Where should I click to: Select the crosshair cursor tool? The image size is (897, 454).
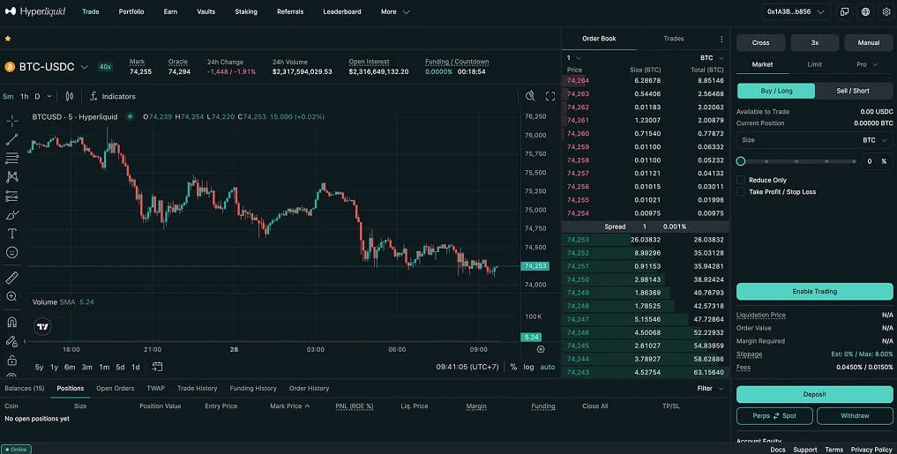12,121
